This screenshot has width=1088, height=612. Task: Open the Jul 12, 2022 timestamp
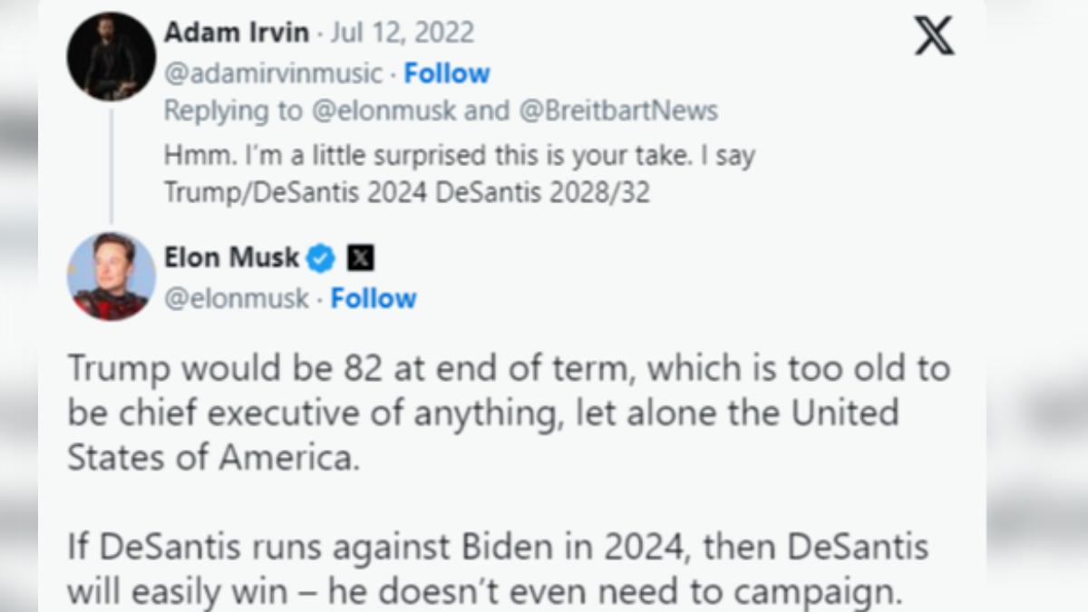(x=402, y=33)
